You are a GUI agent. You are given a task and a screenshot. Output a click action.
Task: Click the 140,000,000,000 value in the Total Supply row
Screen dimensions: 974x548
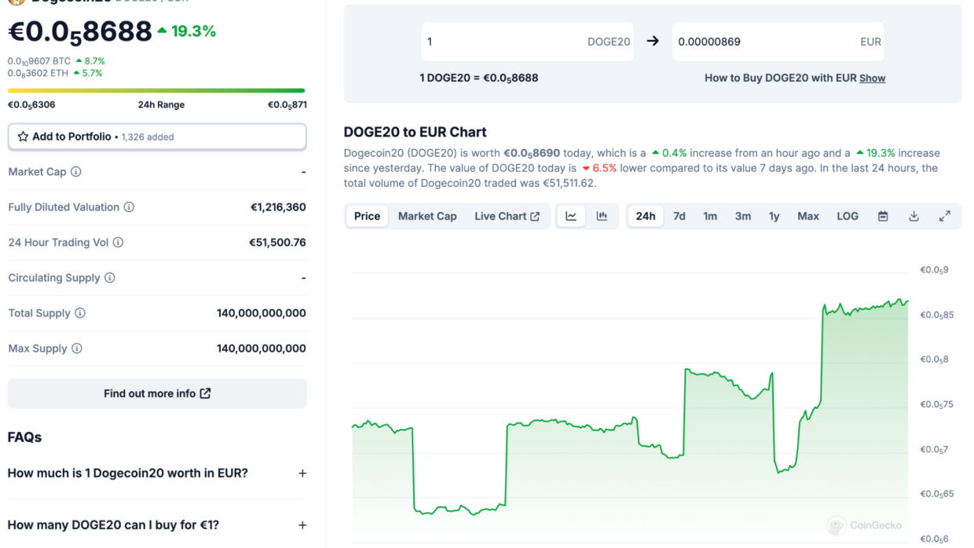tap(262, 313)
